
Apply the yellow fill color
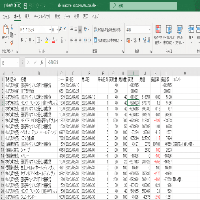tap(47, 40)
